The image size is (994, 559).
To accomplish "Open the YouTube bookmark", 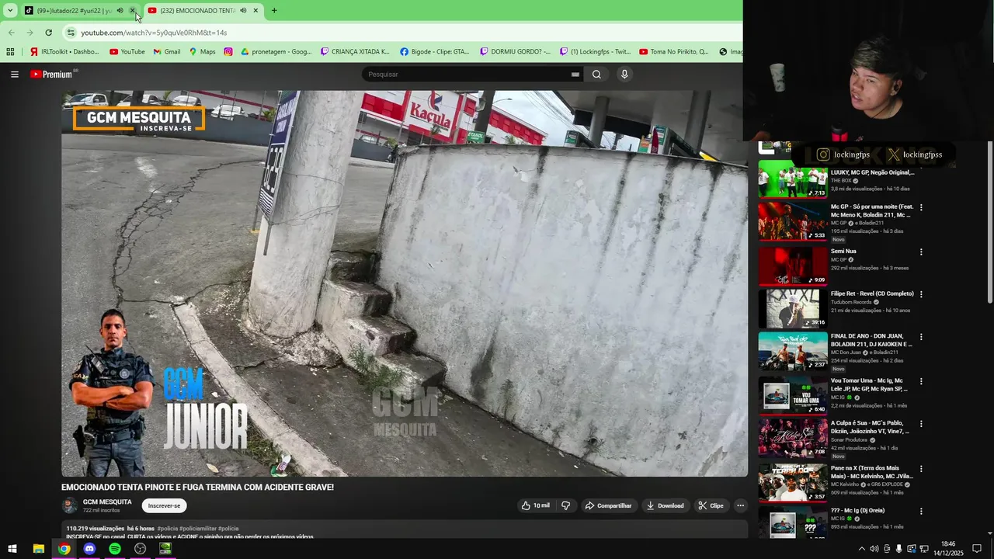I will click(127, 52).
